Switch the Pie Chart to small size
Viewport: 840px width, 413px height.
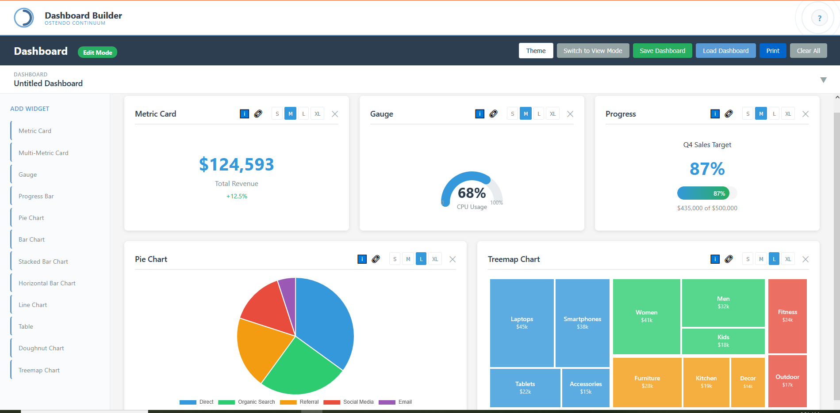[394, 259]
